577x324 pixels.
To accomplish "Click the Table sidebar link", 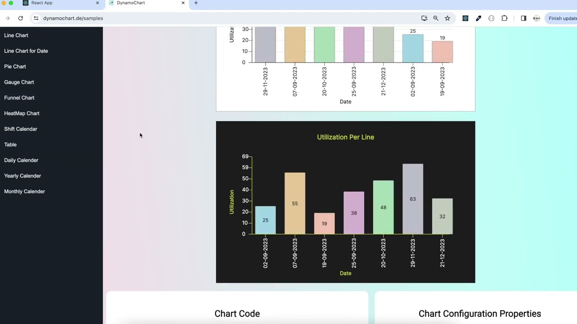I will tap(10, 144).
